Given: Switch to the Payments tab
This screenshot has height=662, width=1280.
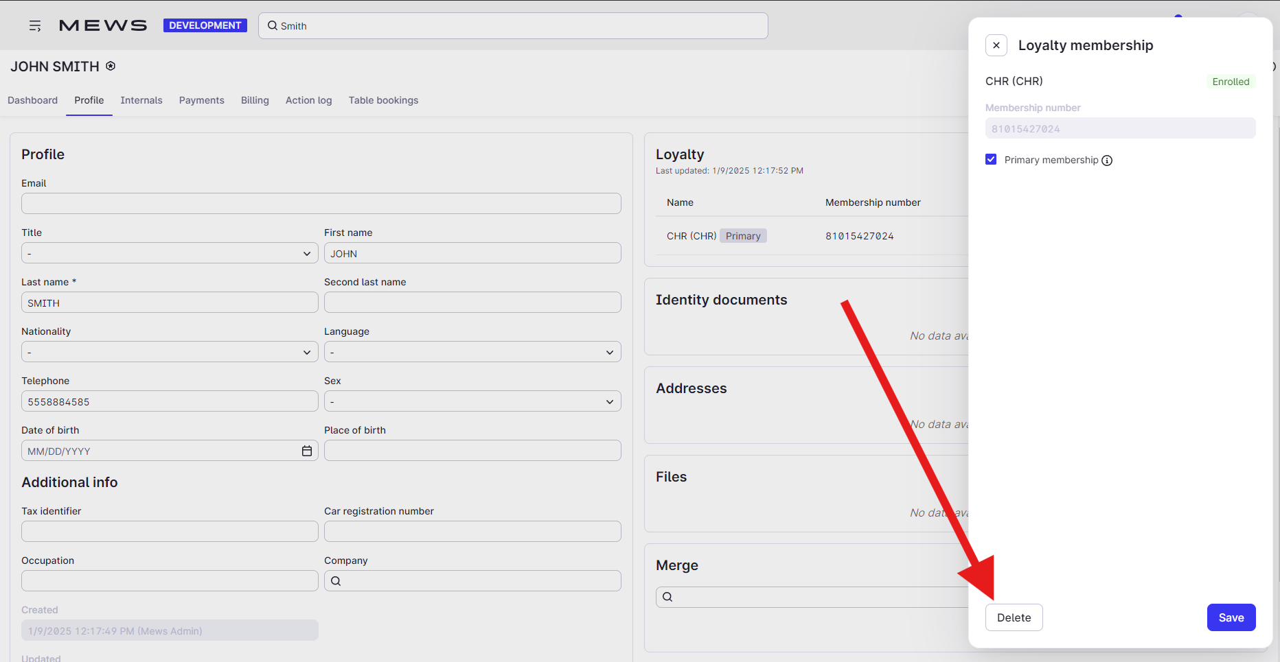Looking at the screenshot, I should pos(201,100).
